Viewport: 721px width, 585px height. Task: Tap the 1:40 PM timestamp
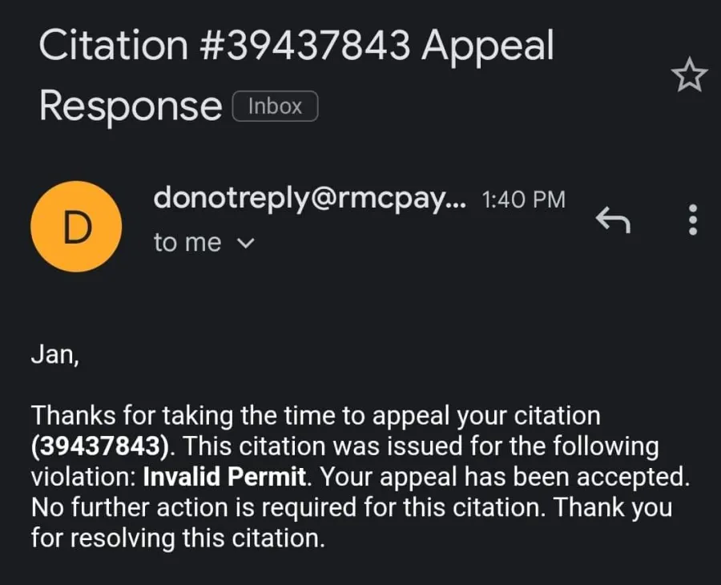pos(523,200)
